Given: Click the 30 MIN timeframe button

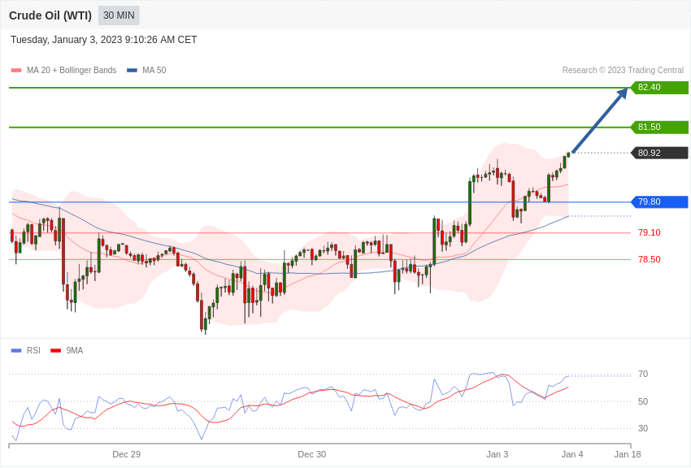Looking at the screenshot, I should [x=119, y=15].
